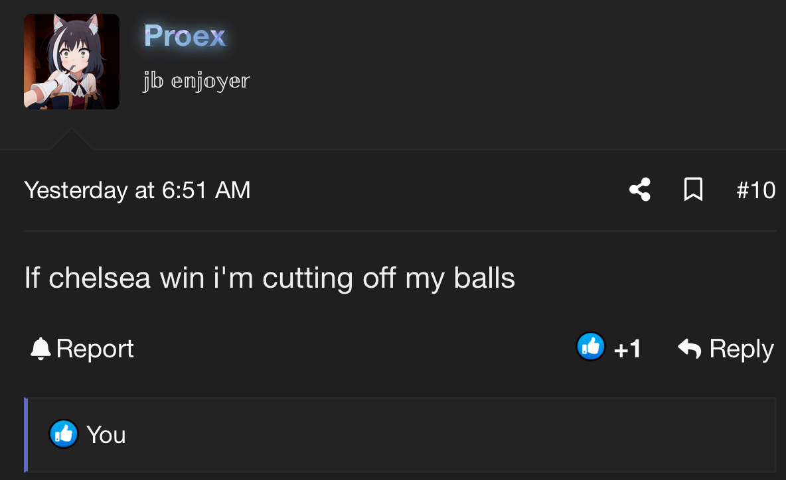Image resolution: width=786 pixels, height=480 pixels.
Task: Click the share icon for post #10
Action: point(640,190)
